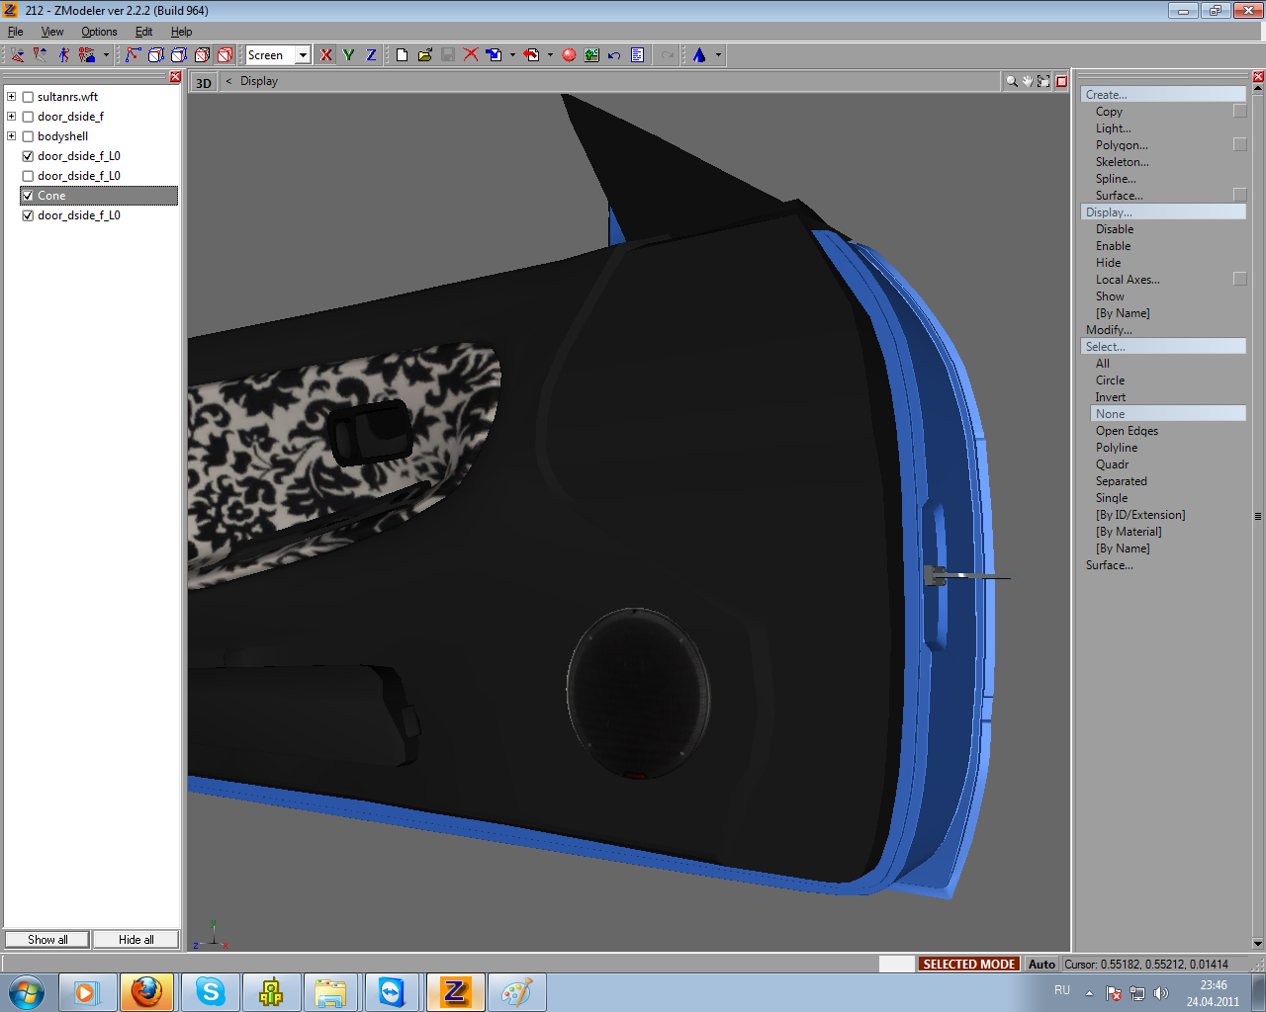The height and width of the screenshot is (1012, 1266).
Task: Click the Windows Start button
Action: (x=26, y=992)
